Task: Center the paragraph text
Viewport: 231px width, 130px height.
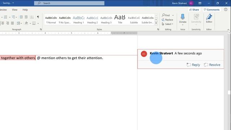Action: [x=3, y=23]
